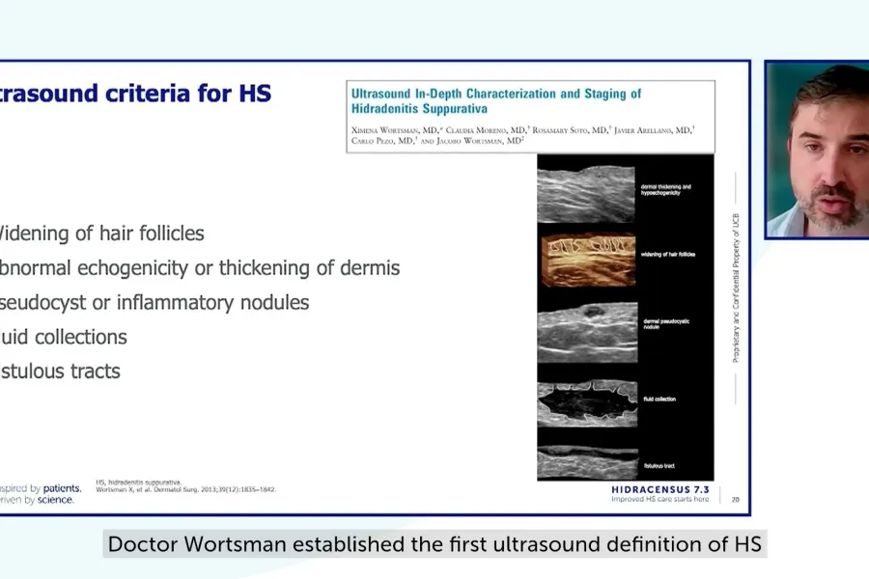Viewport: 869px width, 579px height.
Task: Click the 'Driven by science.' slogan line
Action: click(37, 500)
